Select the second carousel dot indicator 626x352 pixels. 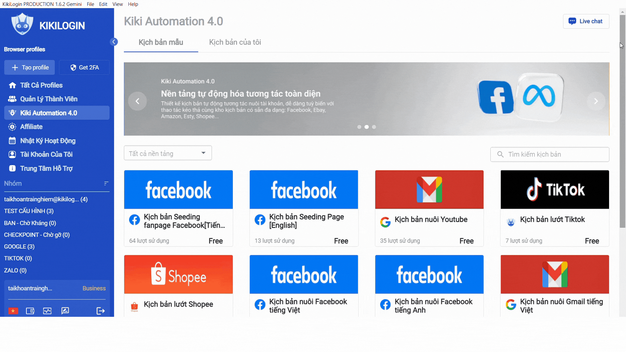(x=367, y=127)
